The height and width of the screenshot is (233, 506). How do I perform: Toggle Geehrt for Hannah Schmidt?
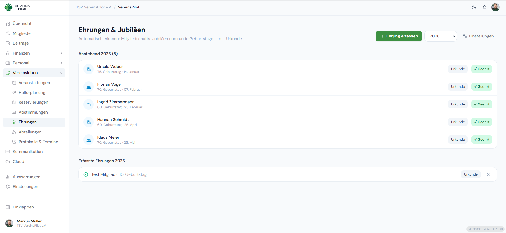click(482, 122)
